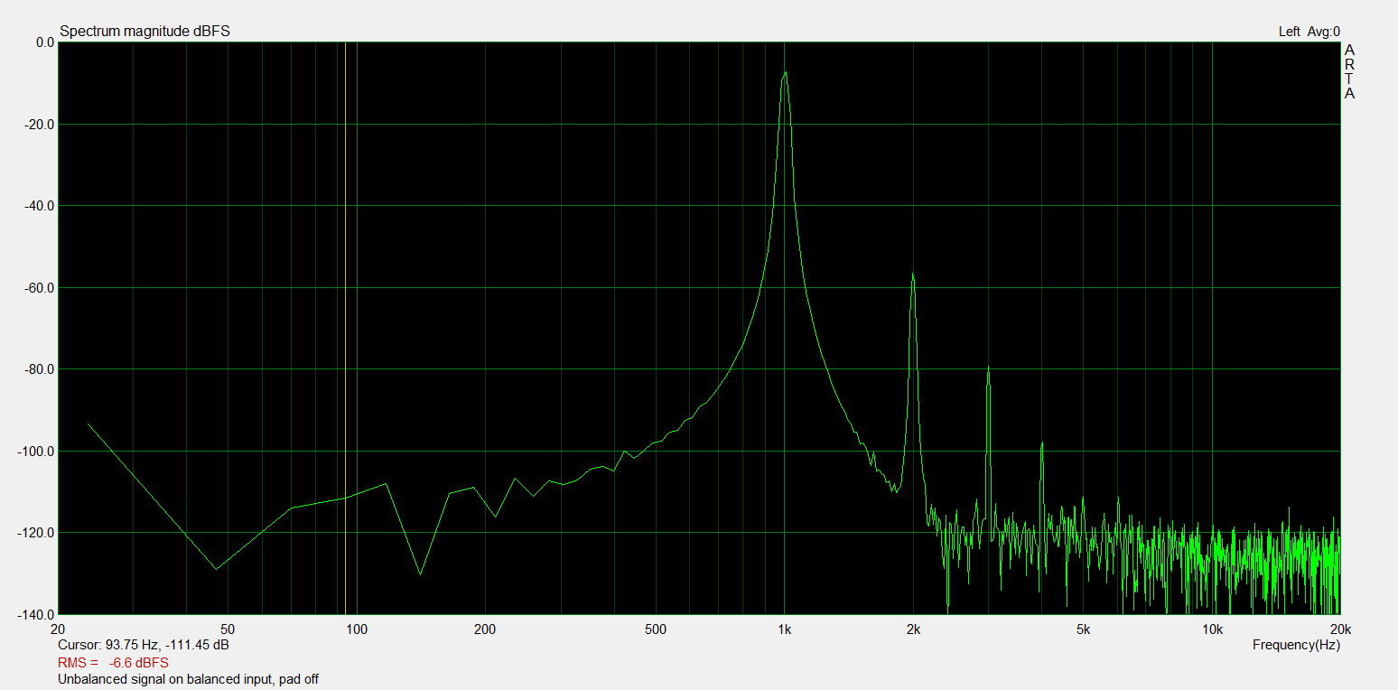Screen dimensions: 1398x690
Task: Click the 1 kHz fundamental peak tip
Action: coord(785,72)
